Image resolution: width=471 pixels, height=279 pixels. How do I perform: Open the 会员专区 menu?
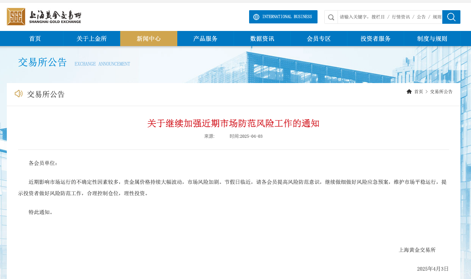[x=319, y=39]
